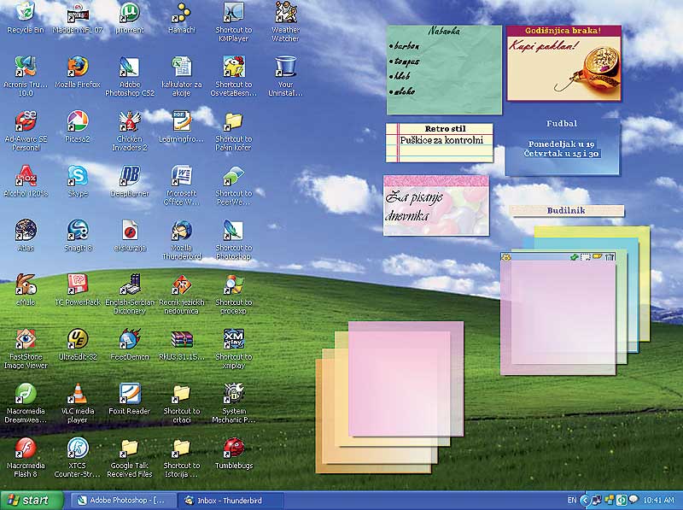This screenshot has width=683, height=510.
Task: Select the Za pisanje dnevnika note
Action: click(x=436, y=205)
